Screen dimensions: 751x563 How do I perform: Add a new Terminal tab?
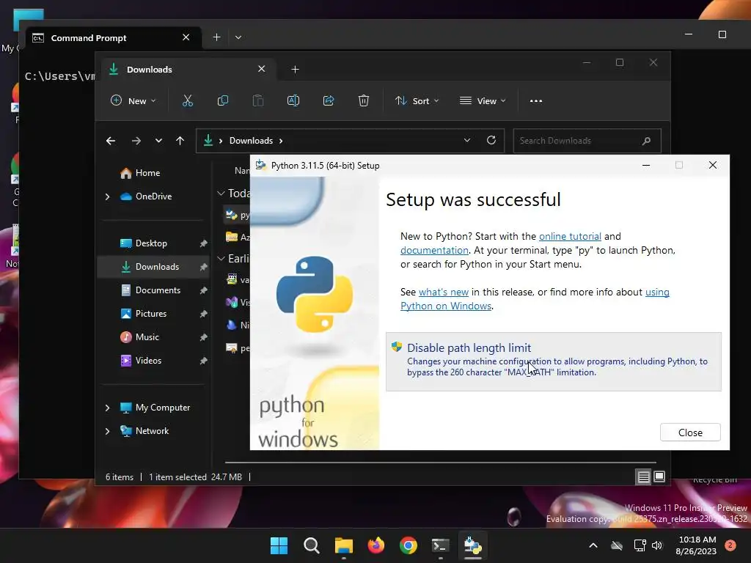[x=216, y=37]
